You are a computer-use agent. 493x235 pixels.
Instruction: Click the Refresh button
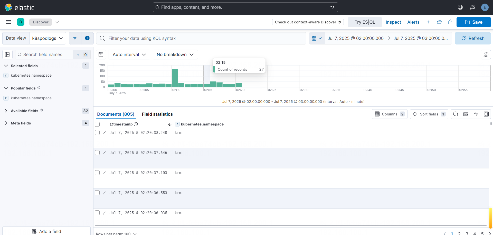pyautogui.click(x=472, y=38)
